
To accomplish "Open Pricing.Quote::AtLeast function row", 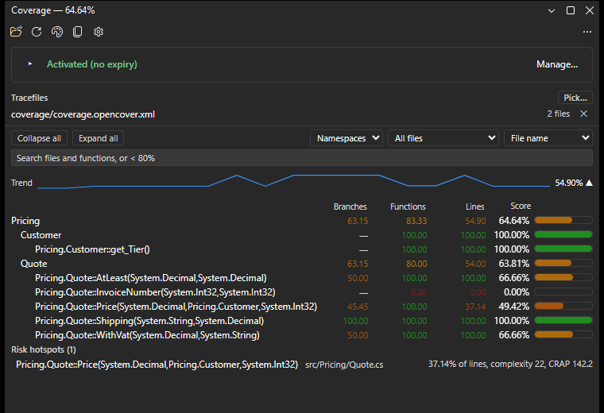I will pos(302,278).
